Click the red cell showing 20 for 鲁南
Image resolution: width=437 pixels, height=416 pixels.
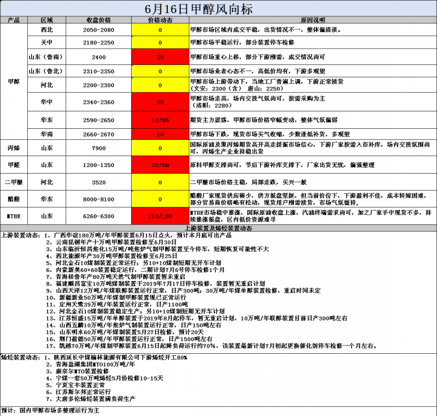160,57
